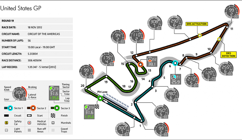The image size is (242, 140).
Task: Click the Run-off Areas legend swatch
Action: [x=29, y=130]
